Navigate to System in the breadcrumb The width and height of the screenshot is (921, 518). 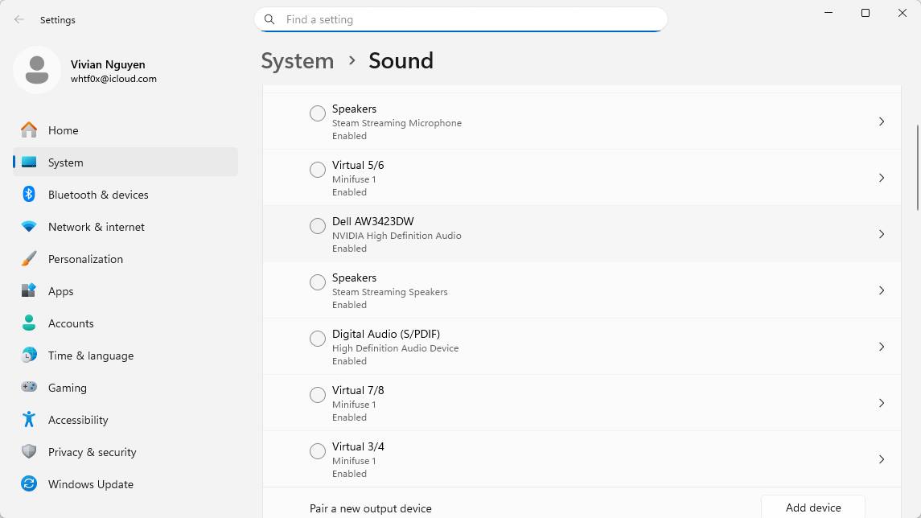pyautogui.click(x=298, y=61)
